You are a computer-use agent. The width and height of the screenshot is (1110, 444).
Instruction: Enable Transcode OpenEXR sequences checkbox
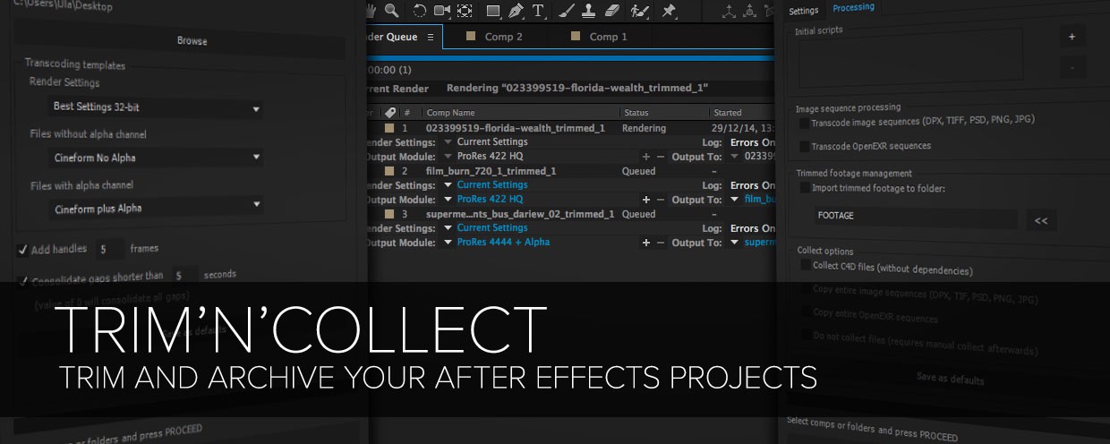pyautogui.click(x=804, y=146)
